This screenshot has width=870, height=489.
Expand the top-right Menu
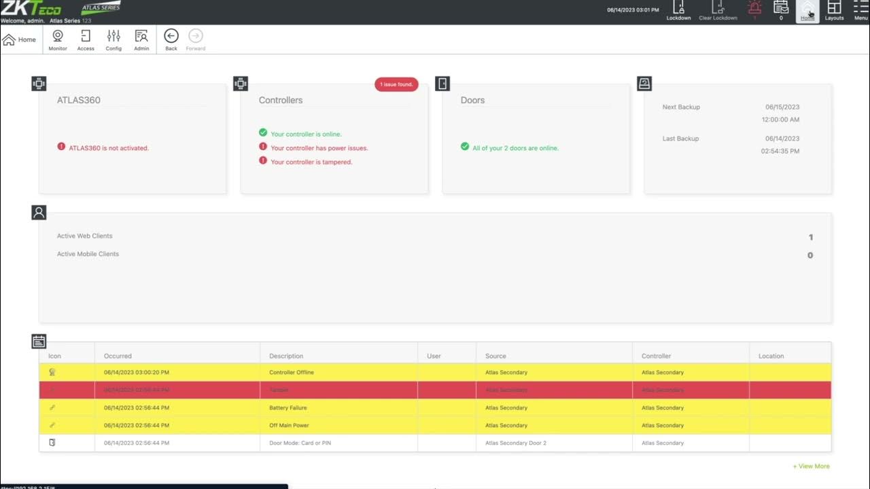tap(860, 10)
